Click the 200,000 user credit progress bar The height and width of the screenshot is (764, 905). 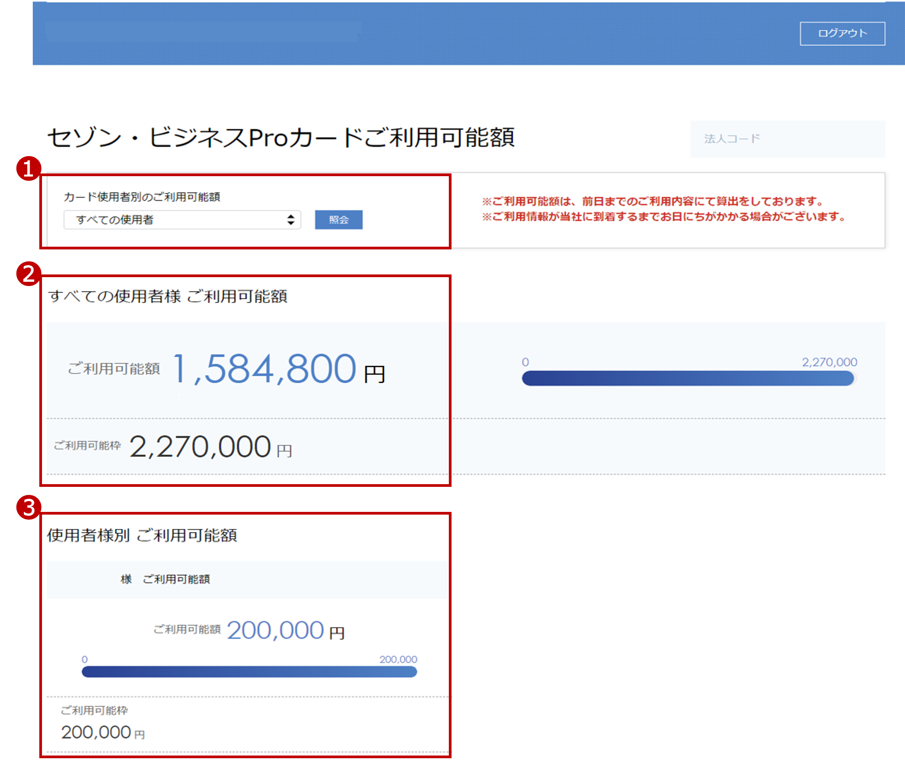[x=249, y=673]
